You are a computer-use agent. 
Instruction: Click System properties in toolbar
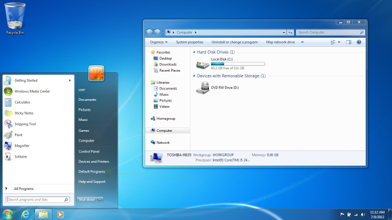pos(189,42)
